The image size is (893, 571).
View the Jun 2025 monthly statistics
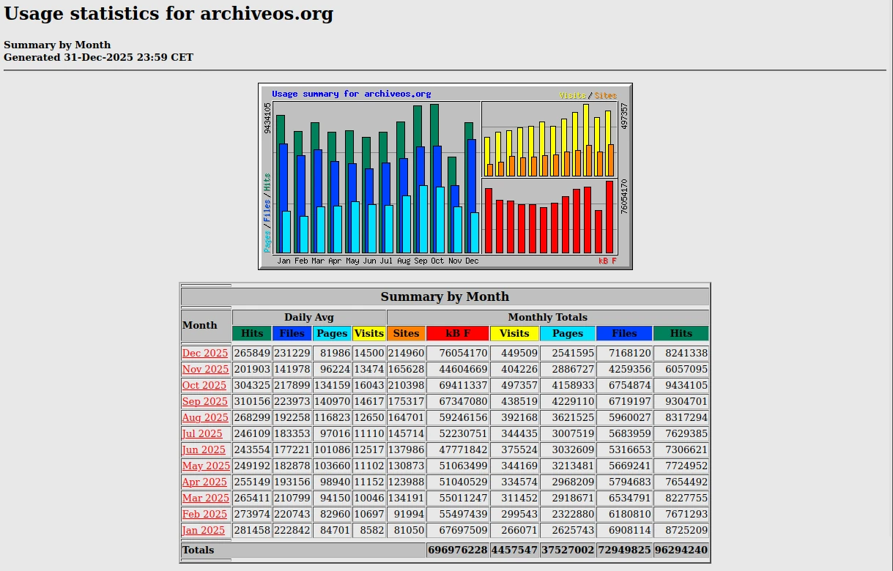click(x=204, y=450)
